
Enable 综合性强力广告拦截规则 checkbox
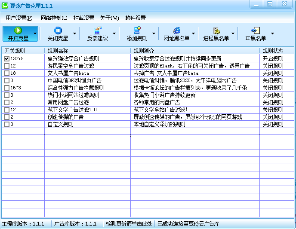point(6,88)
